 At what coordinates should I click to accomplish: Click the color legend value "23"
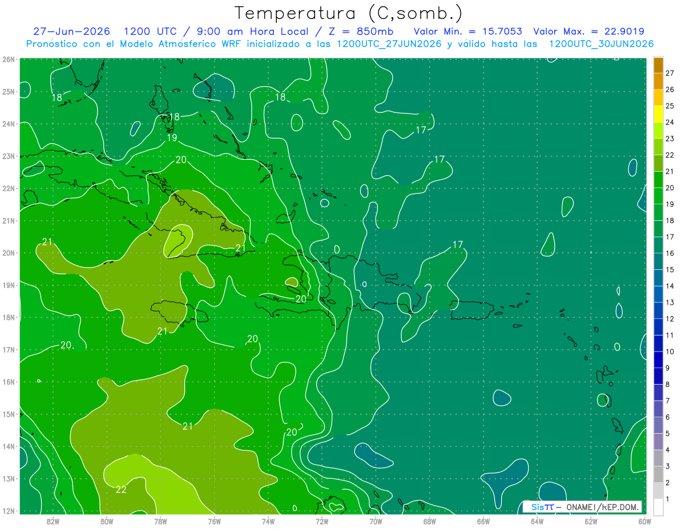(670, 139)
